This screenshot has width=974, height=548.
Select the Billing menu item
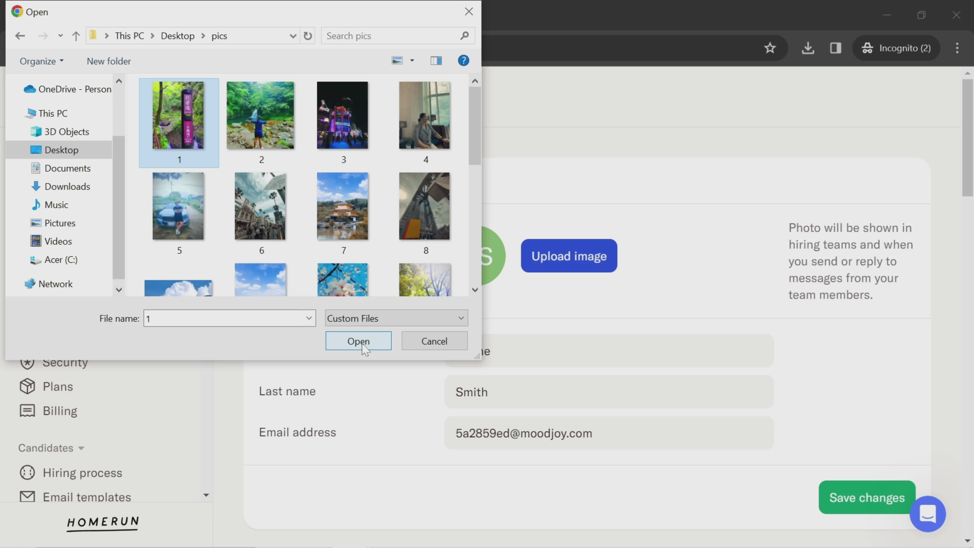pyautogui.click(x=60, y=411)
